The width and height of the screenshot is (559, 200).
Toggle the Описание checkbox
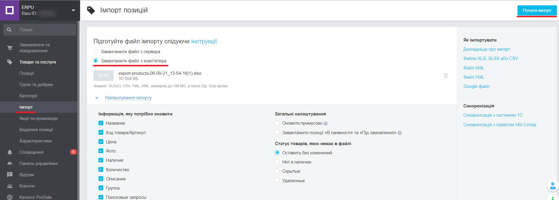(101, 179)
